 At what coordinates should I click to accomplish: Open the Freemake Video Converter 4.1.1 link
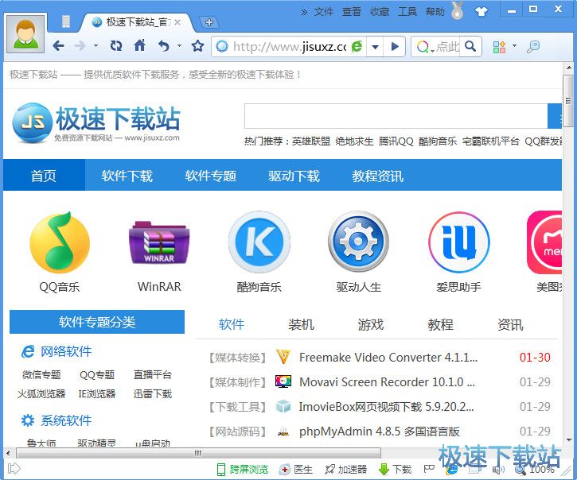tap(388, 358)
